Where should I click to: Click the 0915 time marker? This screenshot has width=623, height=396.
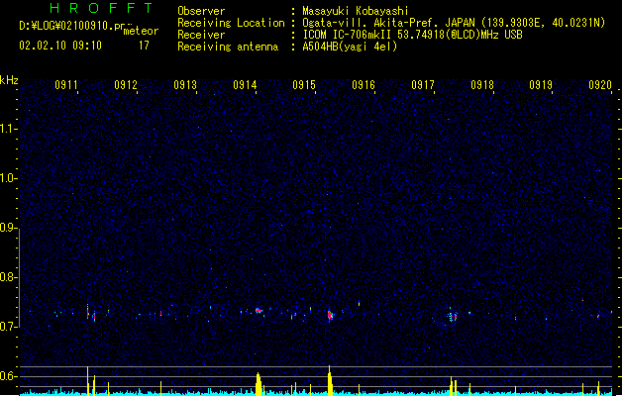[x=304, y=85]
